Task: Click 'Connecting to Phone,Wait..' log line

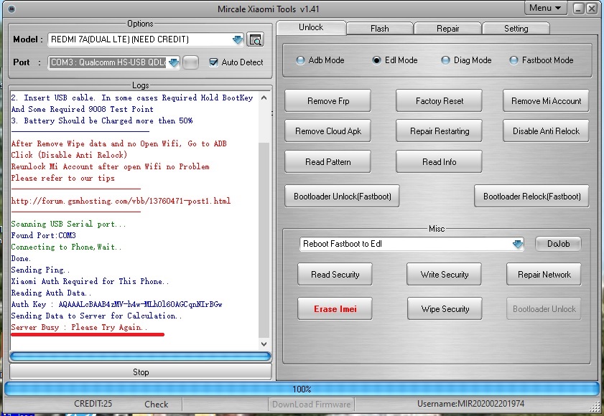Action: [66, 247]
